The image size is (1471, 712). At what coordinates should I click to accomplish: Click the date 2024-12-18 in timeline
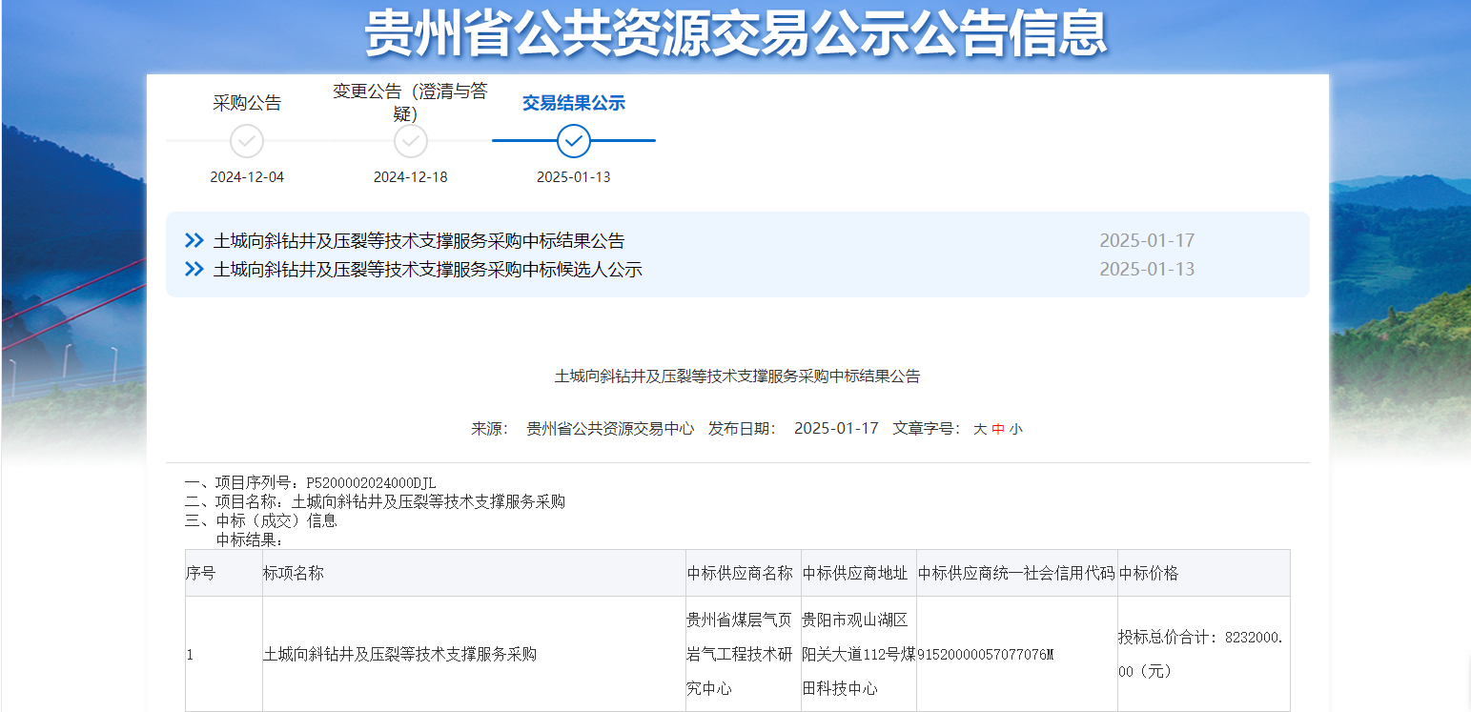pyautogui.click(x=411, y=177)
